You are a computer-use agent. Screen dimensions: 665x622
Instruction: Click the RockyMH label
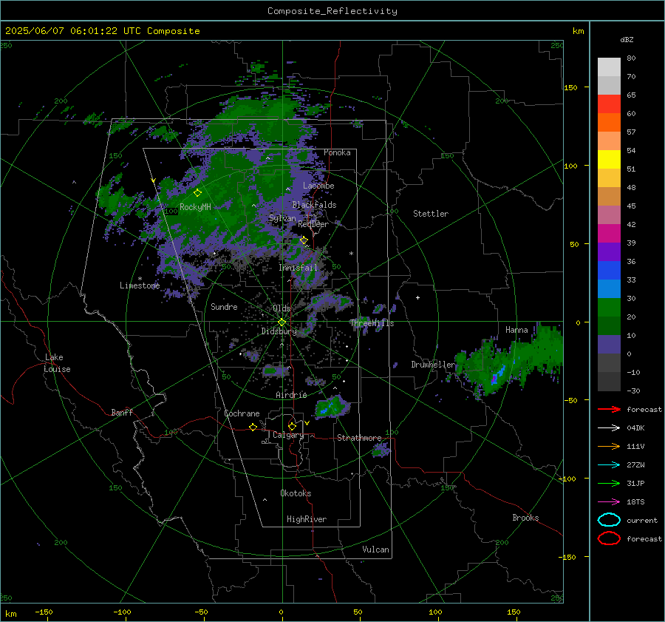click(x=195, y=207)
